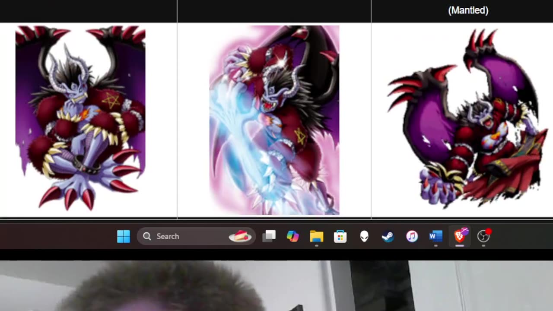
Task: Launch Microsoft Copilot from taskbar
Action: coord(293,236)
